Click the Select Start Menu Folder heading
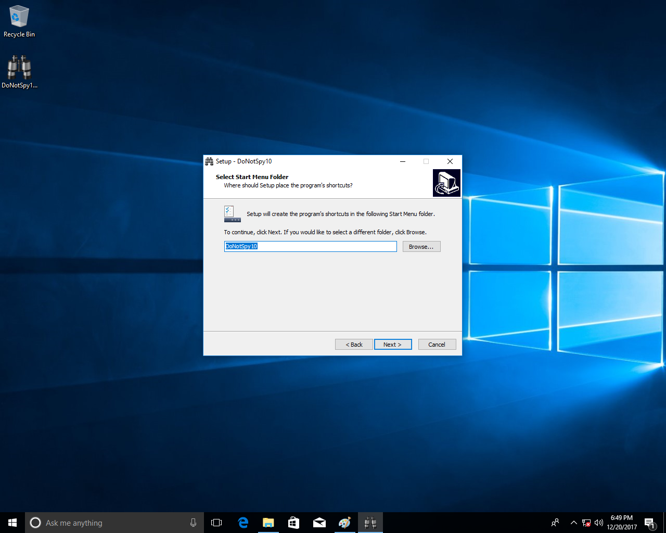The height and width of the screenshot is (533, 666). (252, 177)
